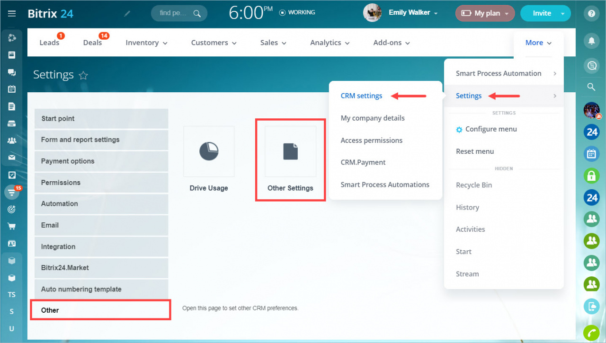
Task: Open the shopping cart icon in left sidebar
Action: click(12, 226)
